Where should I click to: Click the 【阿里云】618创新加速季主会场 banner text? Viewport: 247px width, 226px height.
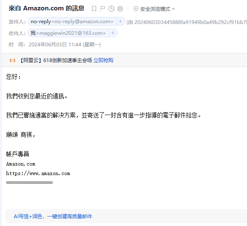[x=56, y=60]
